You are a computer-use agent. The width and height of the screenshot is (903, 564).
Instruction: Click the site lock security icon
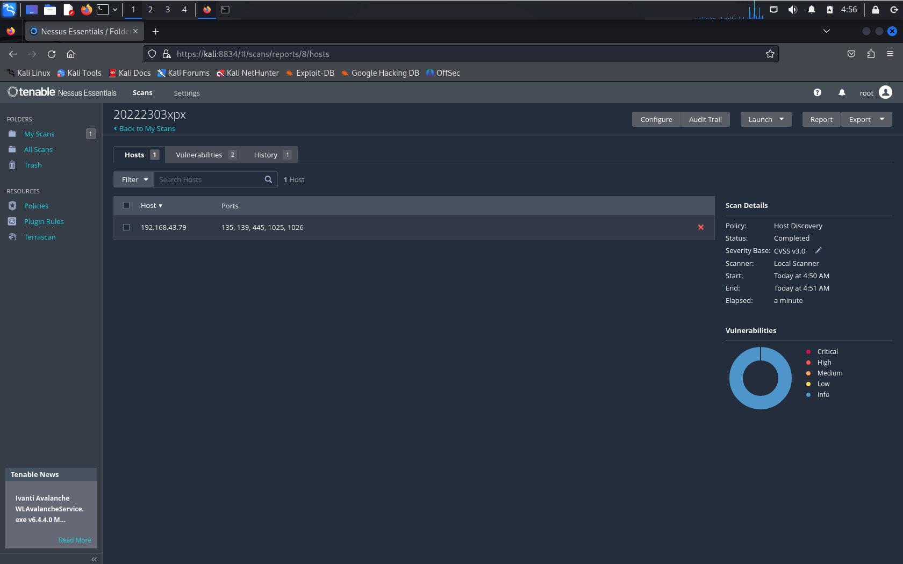point(167,54)
